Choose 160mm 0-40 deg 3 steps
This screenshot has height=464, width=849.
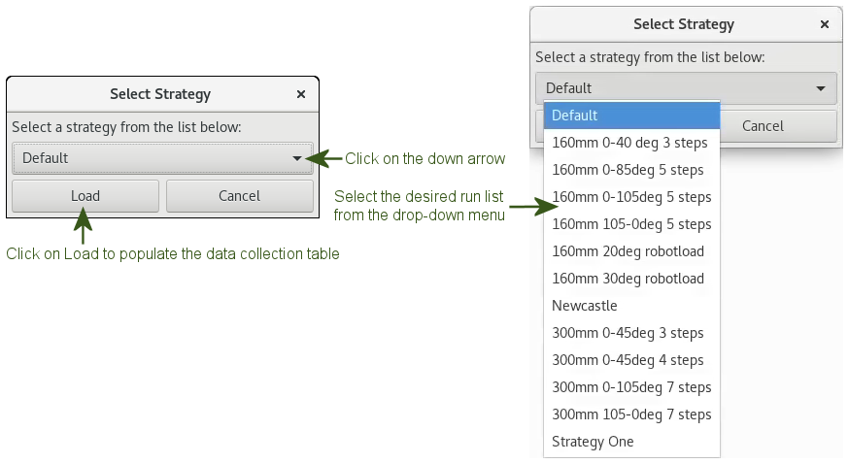point(631,143)
